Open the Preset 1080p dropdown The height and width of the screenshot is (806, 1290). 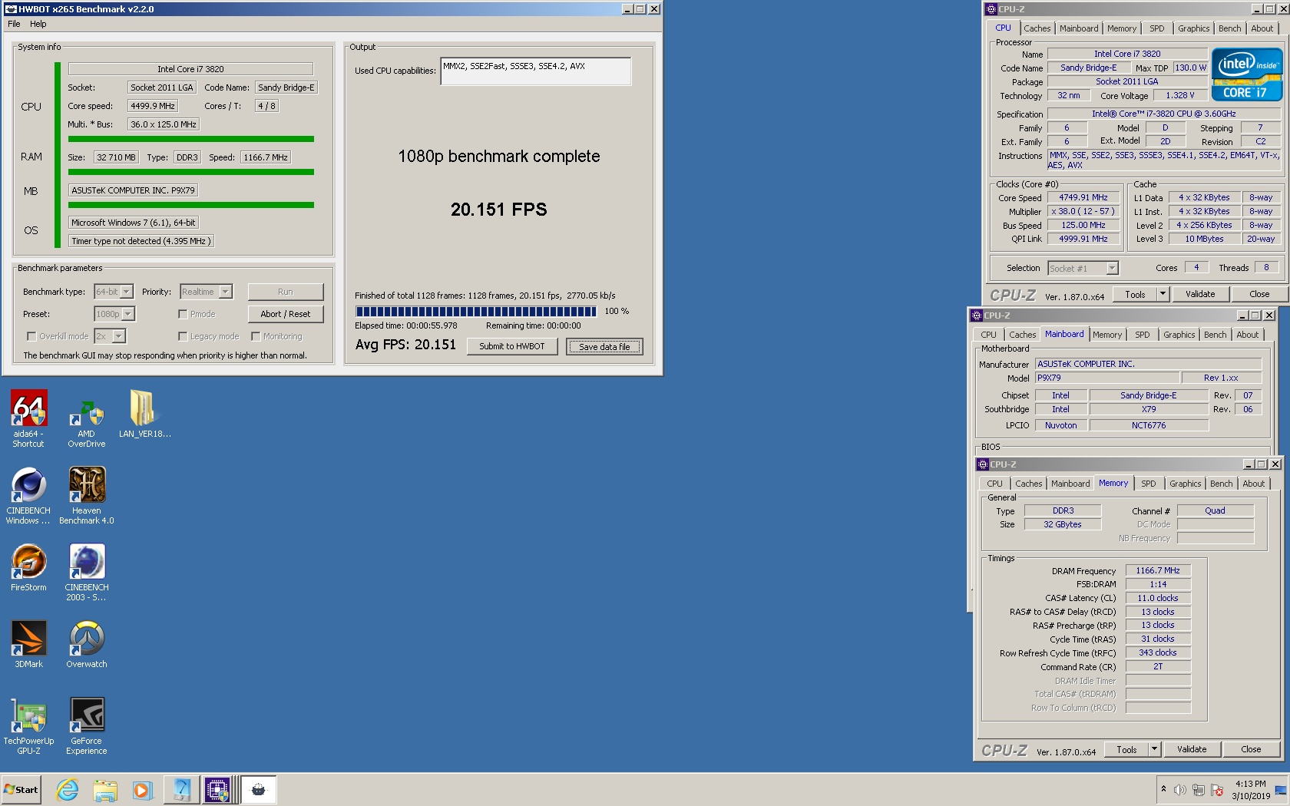(114, 314)
